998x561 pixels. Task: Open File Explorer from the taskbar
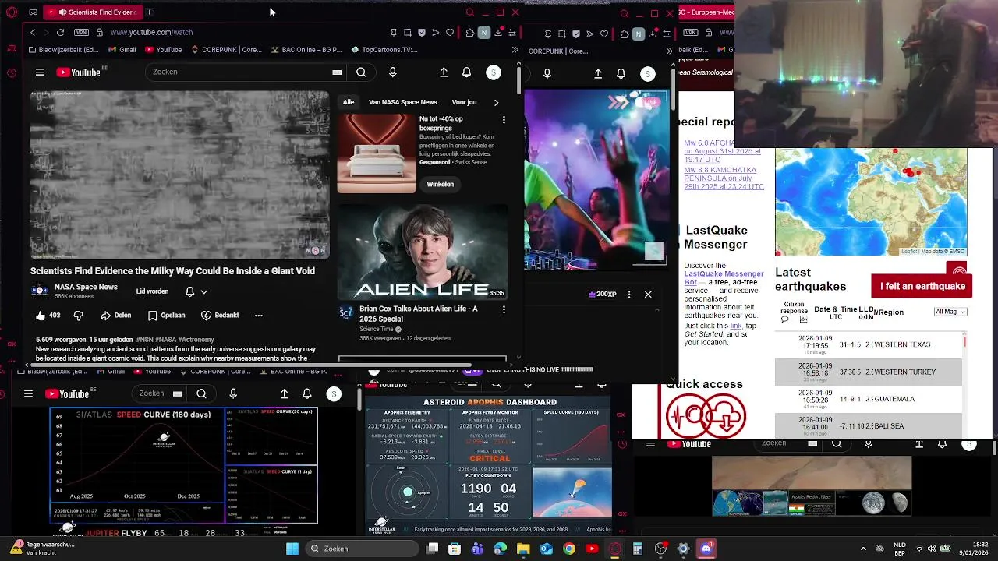[523, 549]
